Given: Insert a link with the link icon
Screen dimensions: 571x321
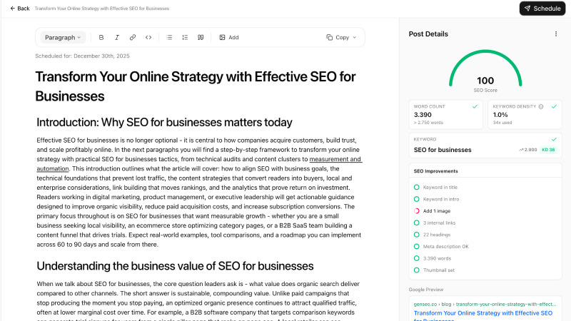Looking at the screenshot, I should [133, 38].
